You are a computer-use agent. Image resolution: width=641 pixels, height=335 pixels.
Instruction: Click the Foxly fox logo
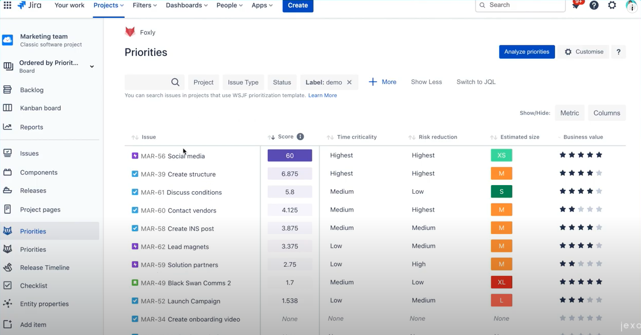[x=130, y=32]
